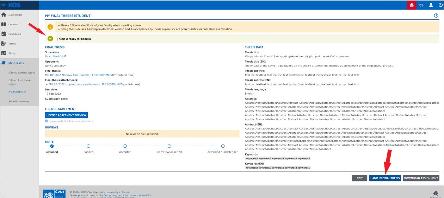444x198 pixels.
Task: Open Offered final thesis topics submenu item
Action: [20, 82]
